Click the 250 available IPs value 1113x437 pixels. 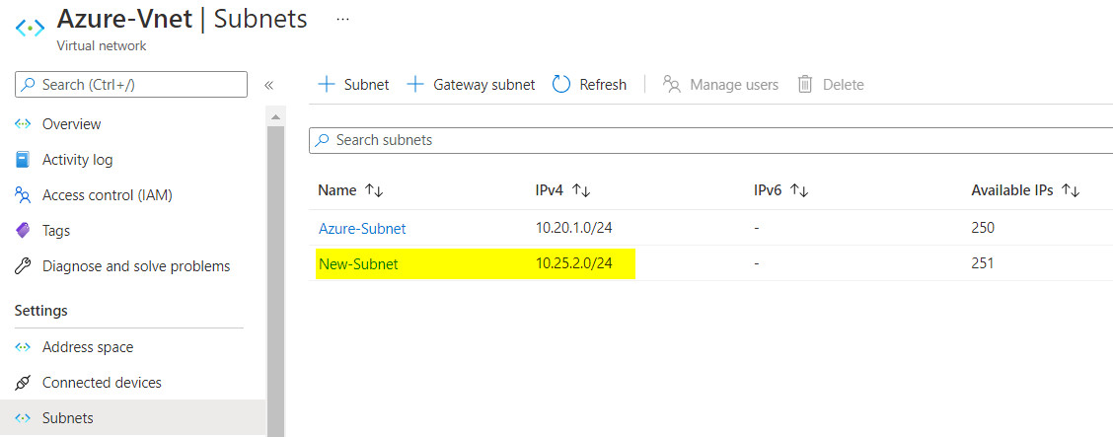coord(983,228)
